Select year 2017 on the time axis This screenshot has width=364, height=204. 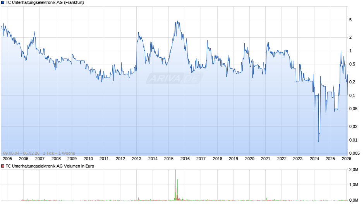(201, 159)
